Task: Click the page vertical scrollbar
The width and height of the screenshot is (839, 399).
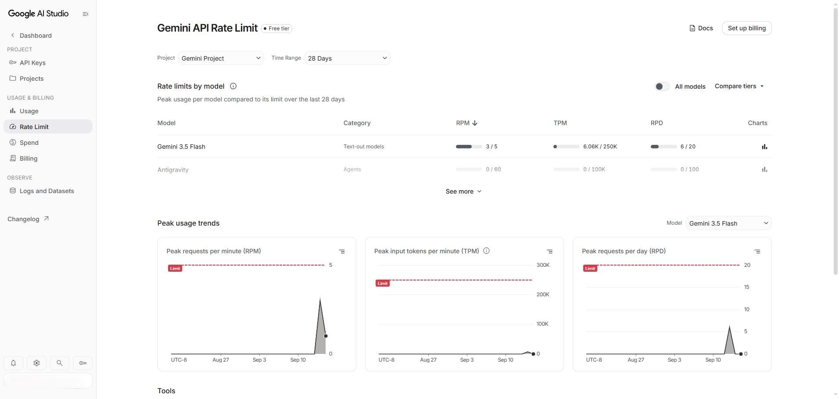Action: (x=835, y=140)
